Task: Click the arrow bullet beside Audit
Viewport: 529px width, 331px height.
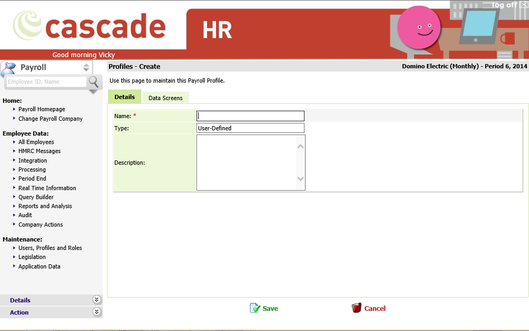Action: (14, 215)
